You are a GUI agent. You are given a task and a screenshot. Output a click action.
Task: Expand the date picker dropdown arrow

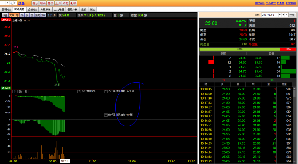(x=280, y=15)
